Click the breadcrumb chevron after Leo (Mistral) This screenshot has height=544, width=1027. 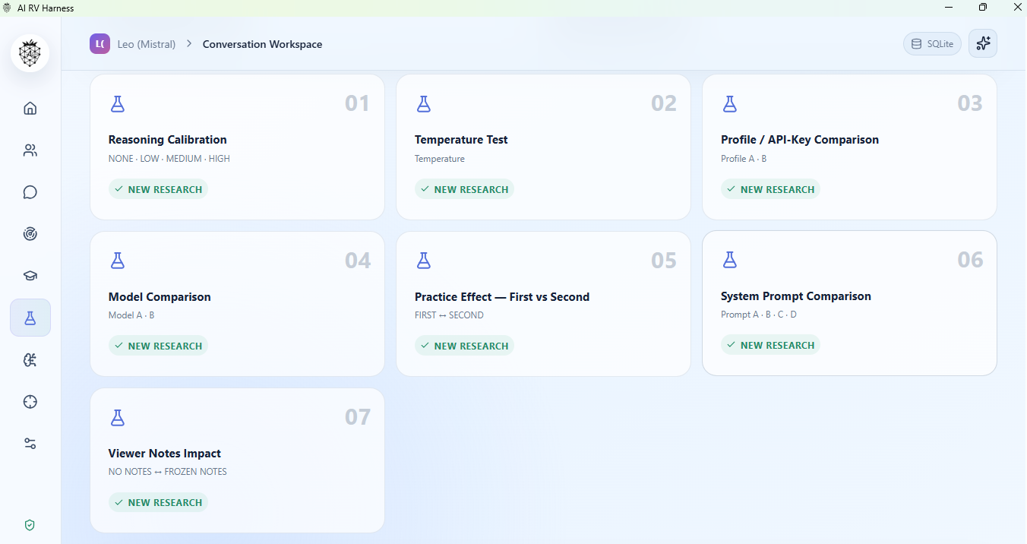(189, 44)
